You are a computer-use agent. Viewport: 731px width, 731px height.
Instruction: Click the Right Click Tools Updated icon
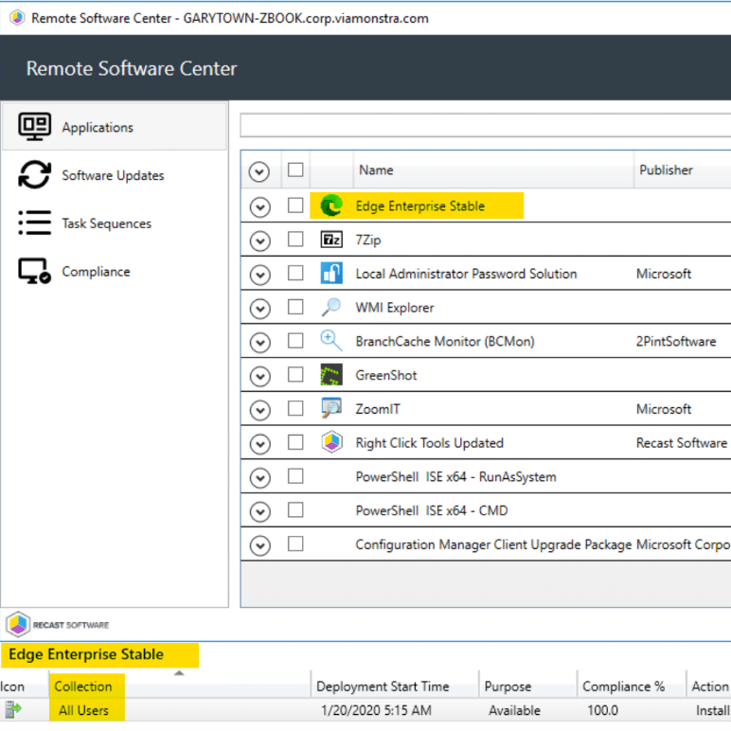(331, 442)
